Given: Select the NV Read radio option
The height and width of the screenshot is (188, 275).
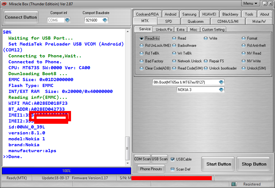Looking at the screenshot, I should tap(243, 53).
